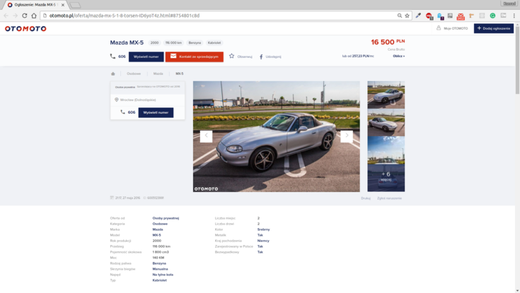Select the Ogłoszenie: Mazda MX-5 browser tab

click(x=35, y=5)
